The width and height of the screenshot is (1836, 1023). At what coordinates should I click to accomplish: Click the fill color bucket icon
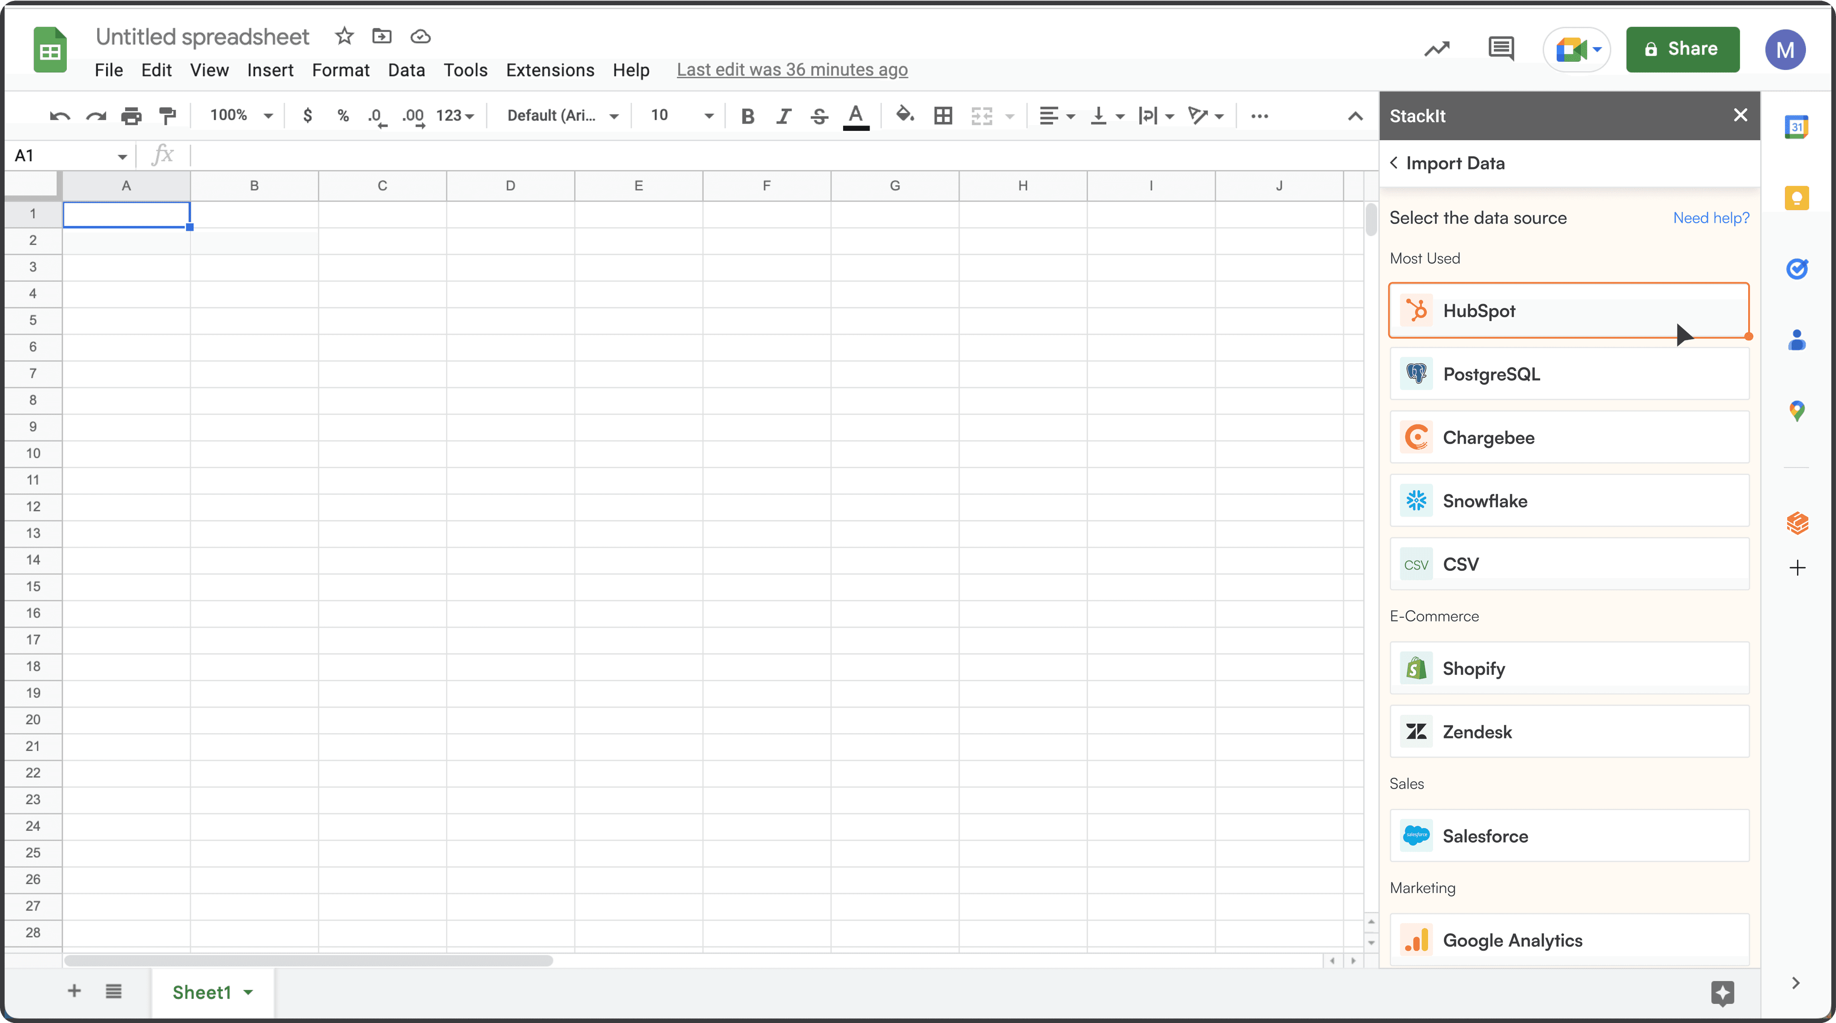click(905, 115)
